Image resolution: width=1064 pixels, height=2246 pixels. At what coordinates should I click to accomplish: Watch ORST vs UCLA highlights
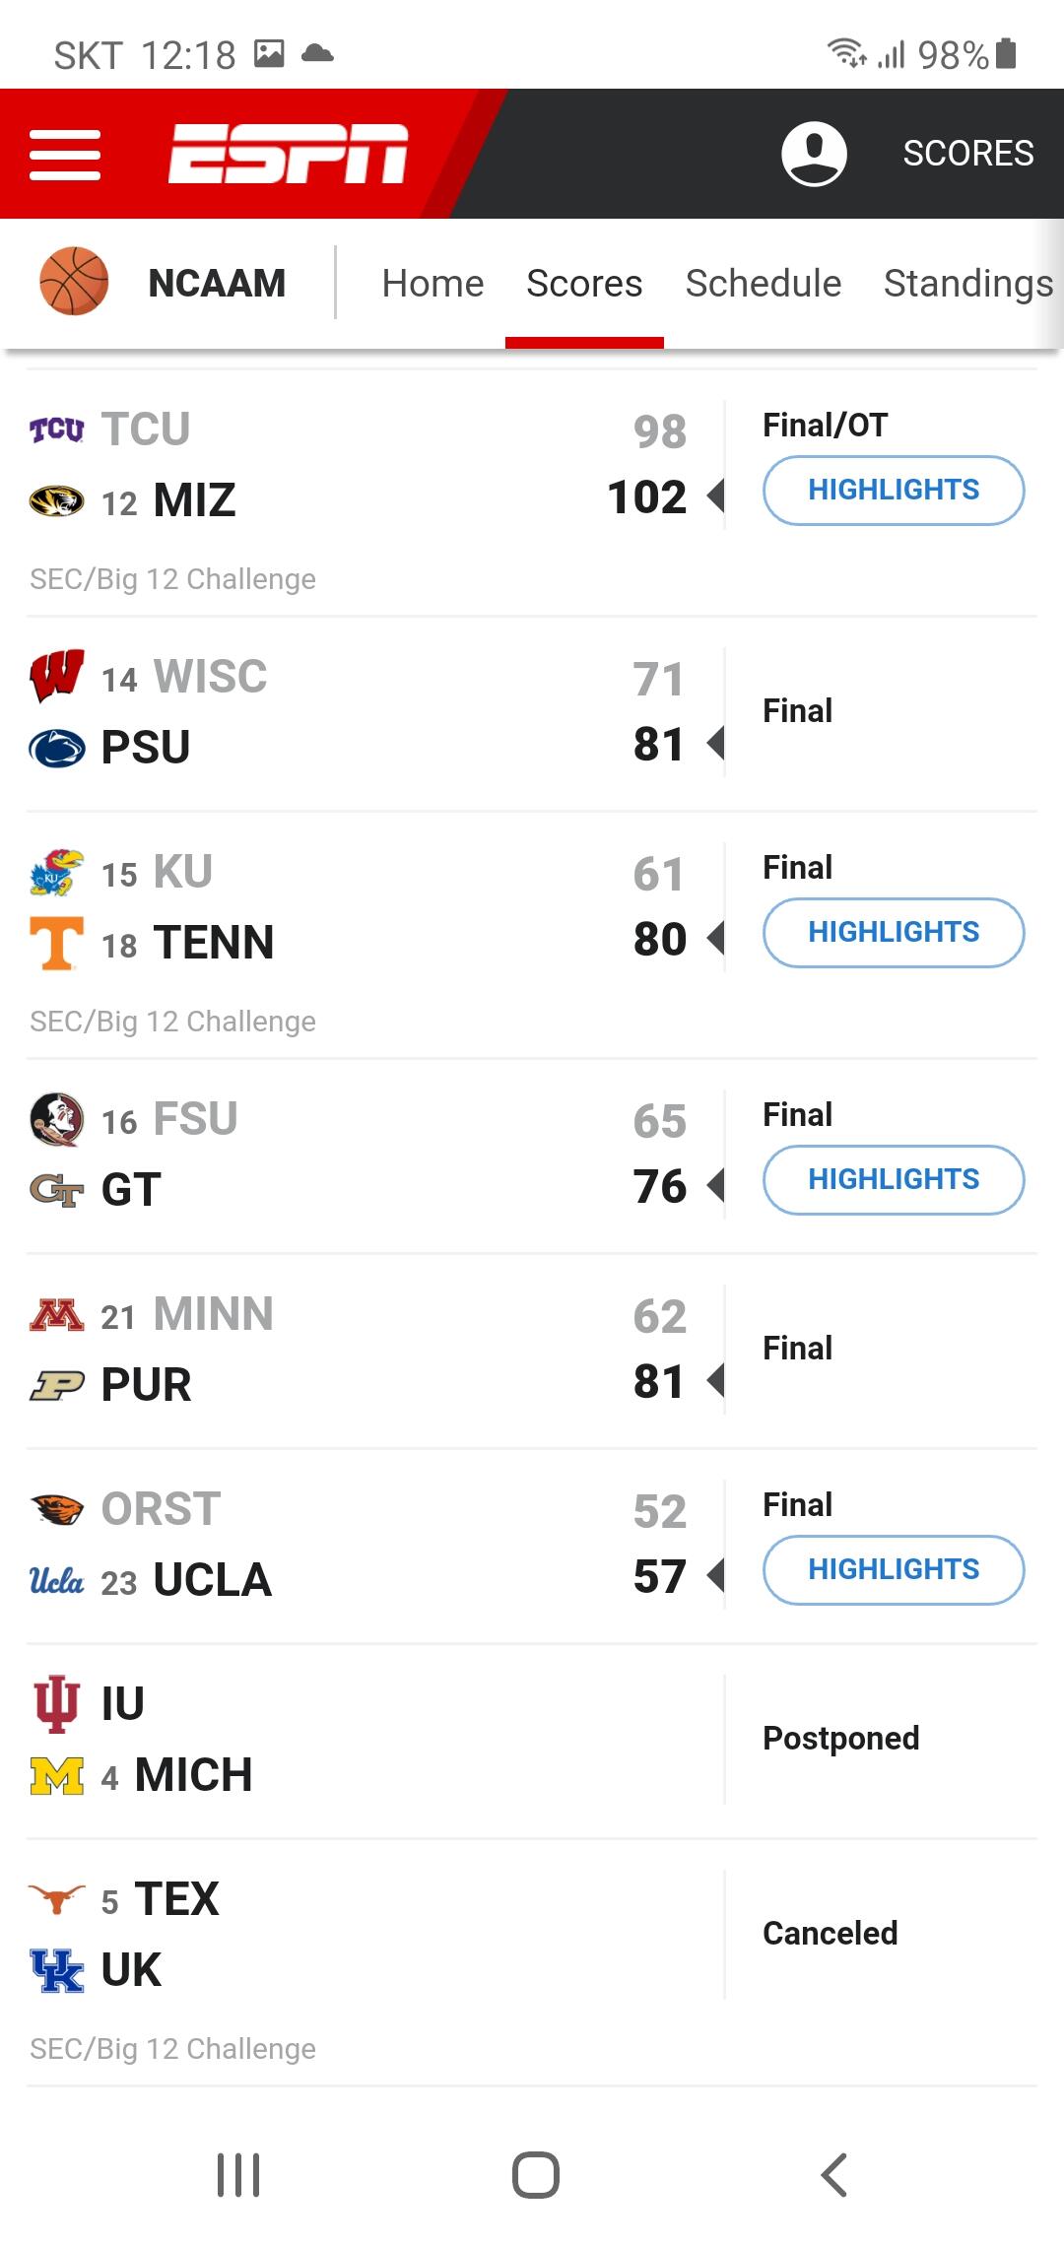click(894, 1569)
